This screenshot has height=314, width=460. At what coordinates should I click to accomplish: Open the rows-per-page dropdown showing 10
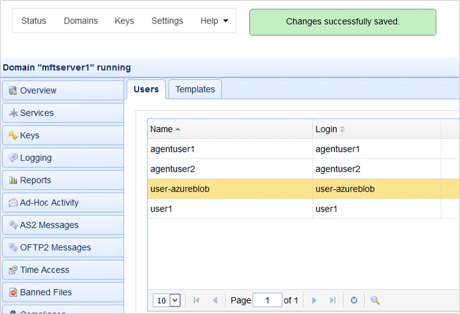[x=166, y=300]
